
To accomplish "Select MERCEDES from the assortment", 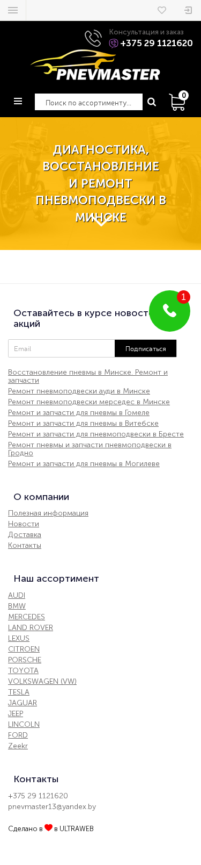I will click(26, 617).
